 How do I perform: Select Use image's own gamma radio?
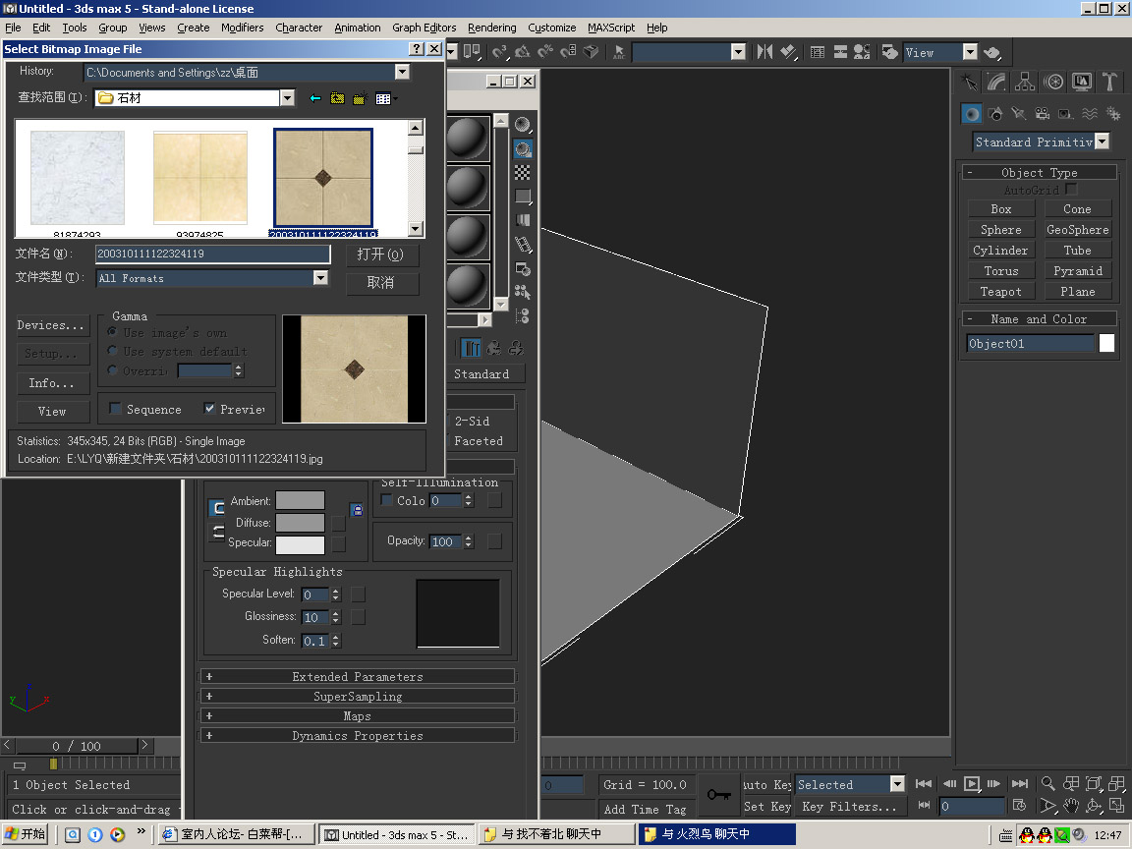[113, 331]
